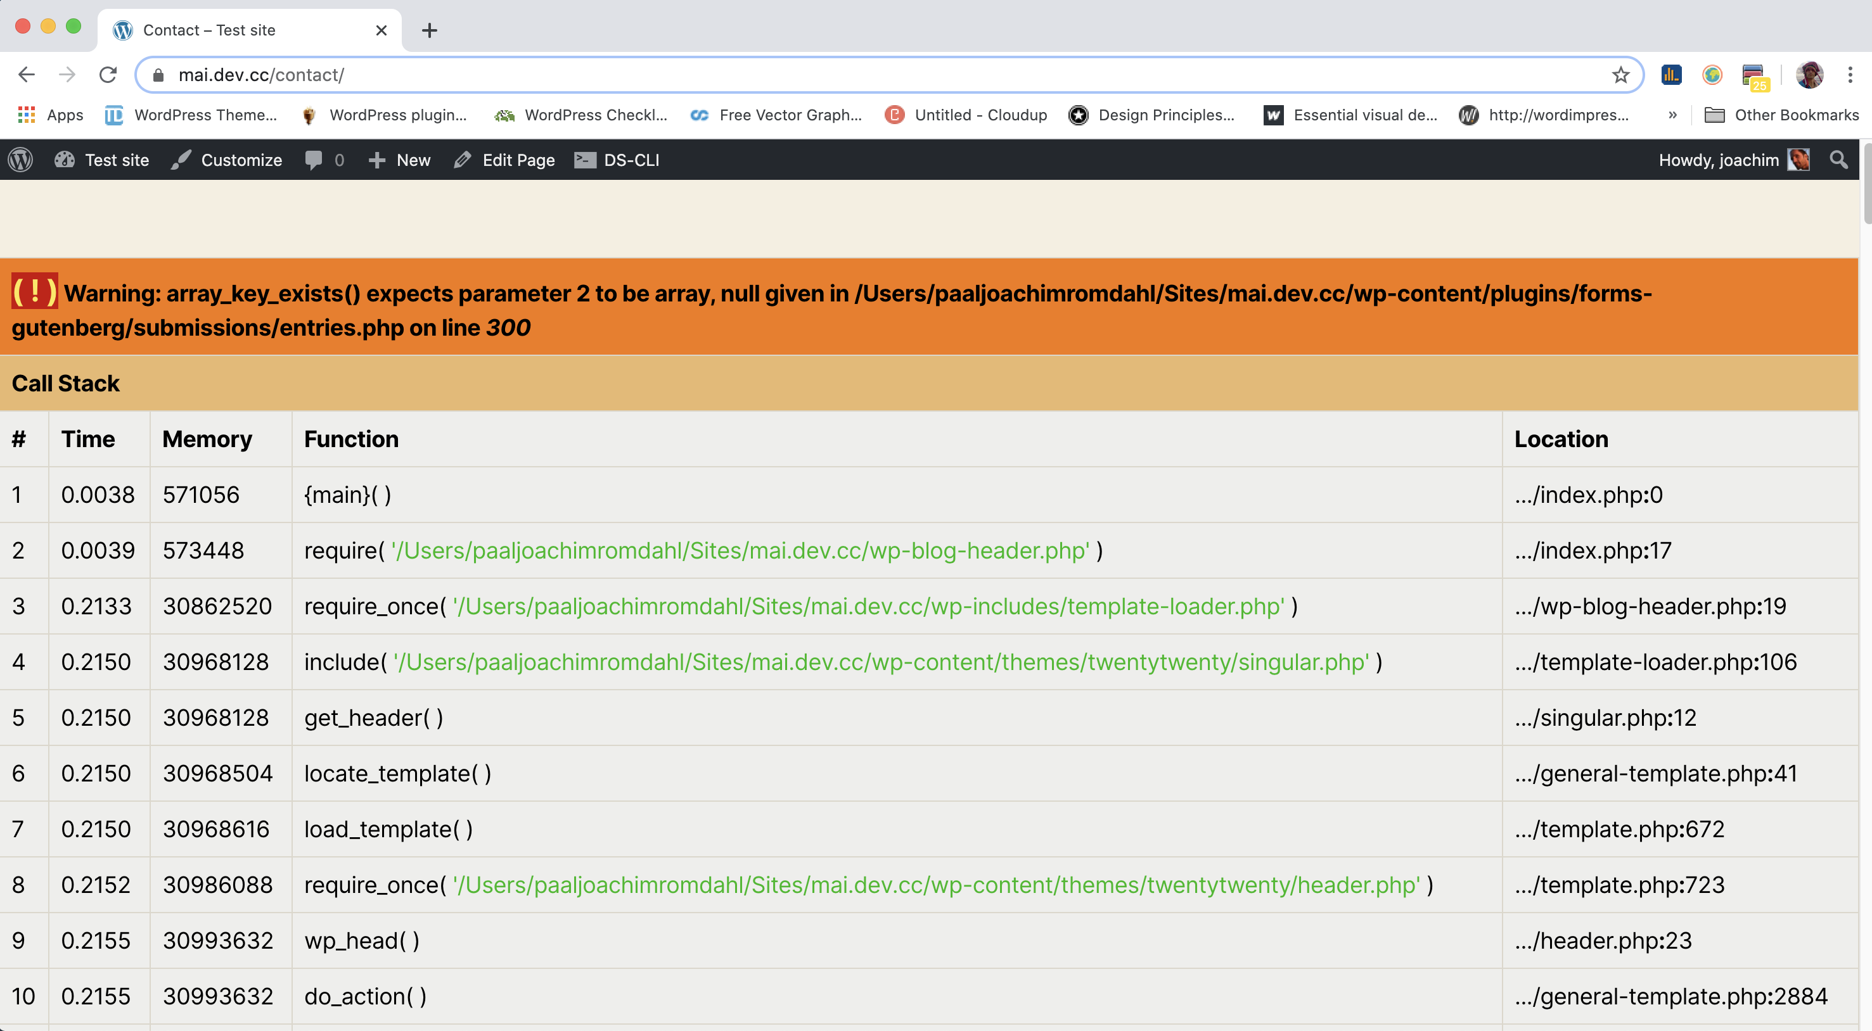The image size is (1872, 1031).
Task: Open the New content menu
Action: tap(399, 160)
